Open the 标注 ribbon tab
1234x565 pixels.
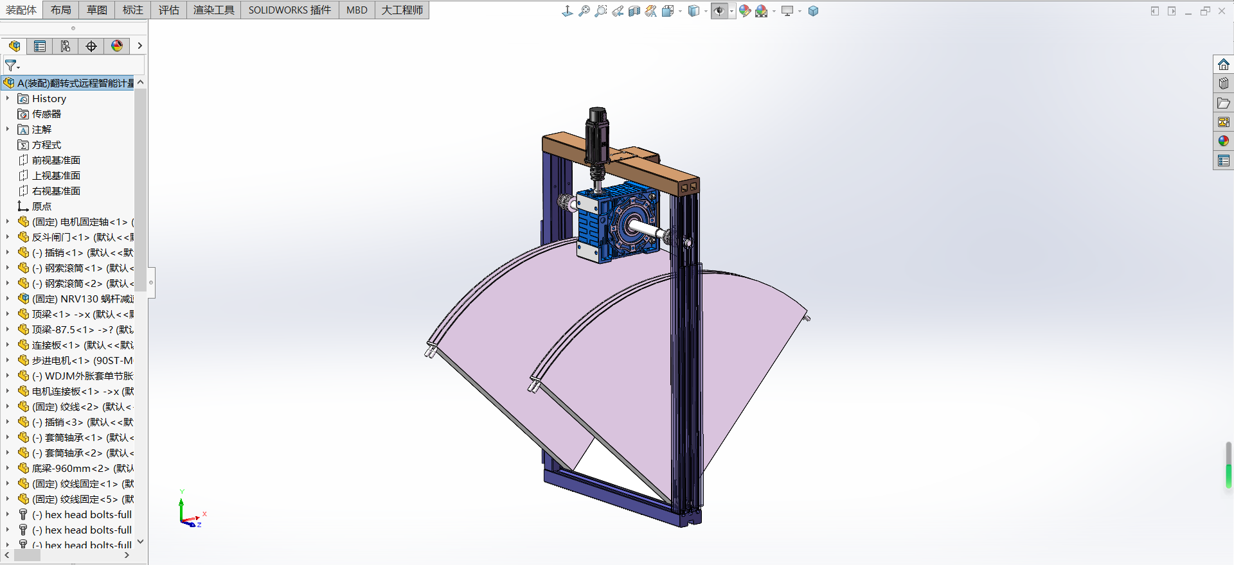133,10
